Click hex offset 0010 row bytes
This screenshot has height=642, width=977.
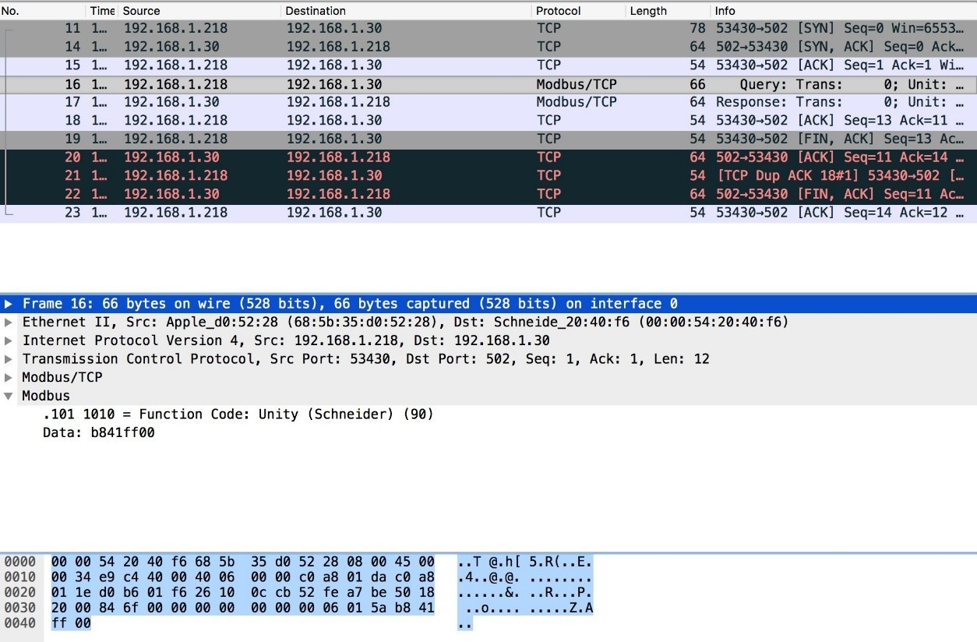click(x=243, y=577)
